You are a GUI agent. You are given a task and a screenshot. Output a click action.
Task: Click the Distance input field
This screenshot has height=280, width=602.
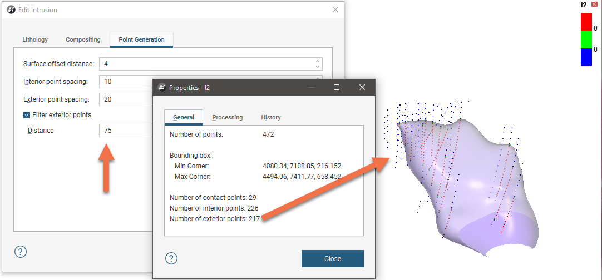126,131
